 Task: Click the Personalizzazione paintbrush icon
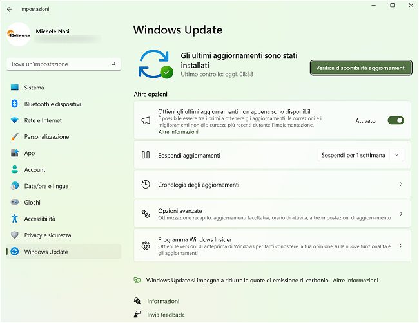click(x=15, y=136)
